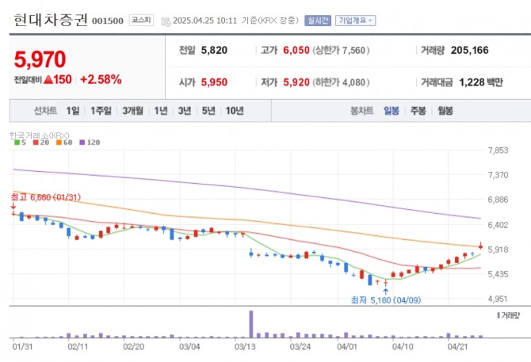Click the 4,951 price axis label
Image resolution: width=531 pixels, height=362 pixels.
[498, 299]
